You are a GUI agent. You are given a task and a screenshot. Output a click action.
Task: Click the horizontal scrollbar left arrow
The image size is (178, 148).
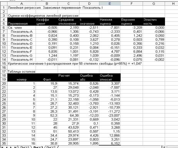click(164, 147)
